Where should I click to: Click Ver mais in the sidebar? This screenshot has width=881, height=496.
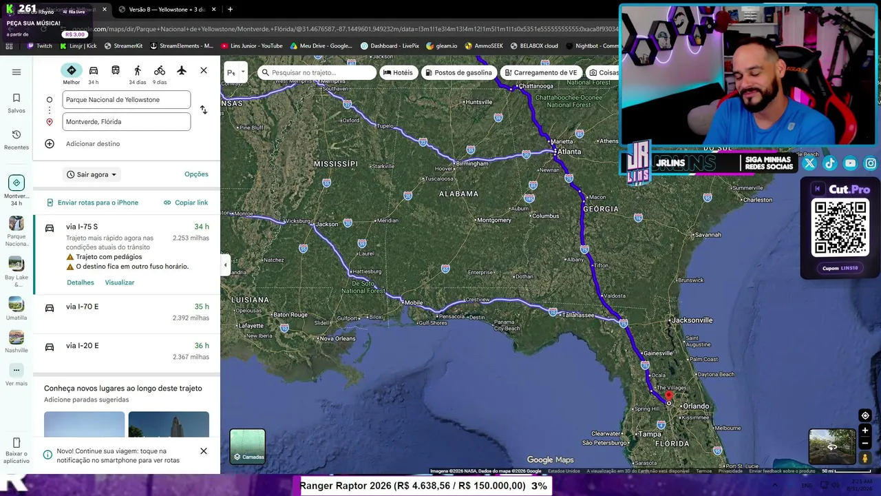[x=17, y=375]
